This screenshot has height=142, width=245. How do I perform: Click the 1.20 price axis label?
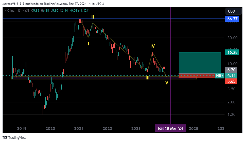coord(231,115)
